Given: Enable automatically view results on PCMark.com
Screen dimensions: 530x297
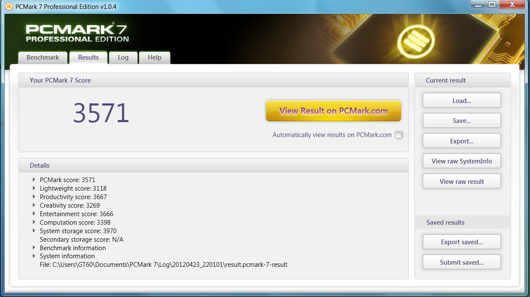Looking at the screenshot, I should coord(398,135).
